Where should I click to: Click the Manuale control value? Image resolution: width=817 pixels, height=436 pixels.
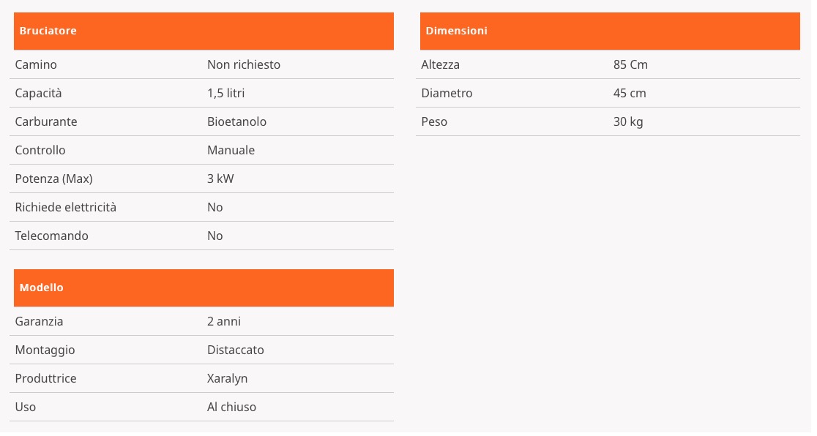(231, 151)
